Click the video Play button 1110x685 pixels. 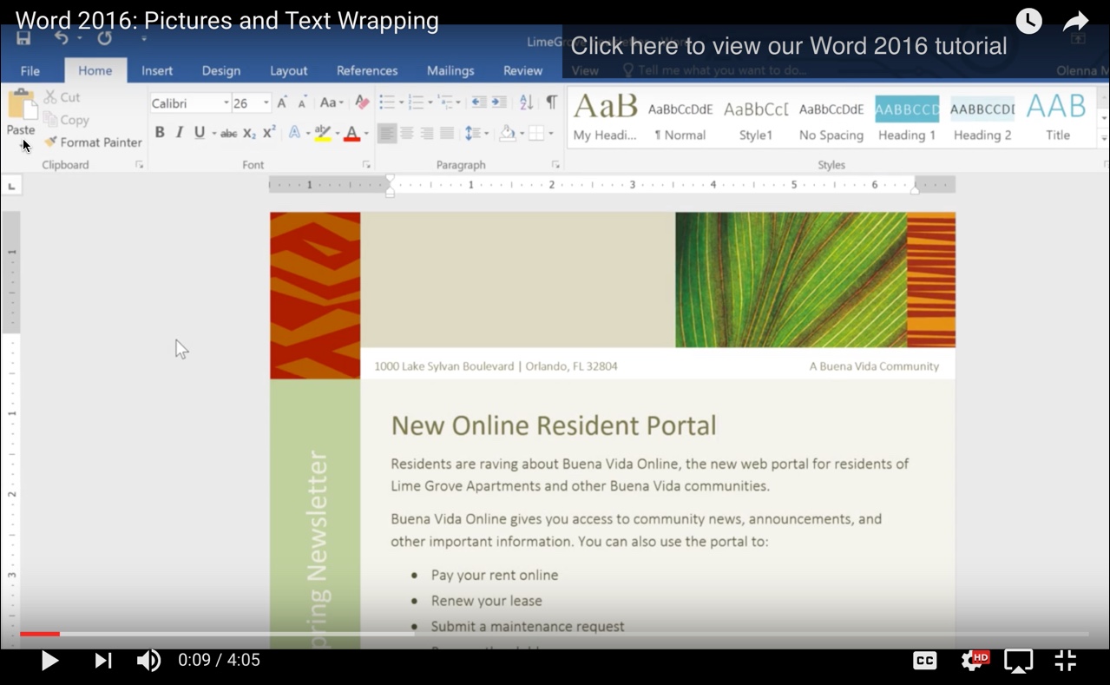[x=49, y=661]
